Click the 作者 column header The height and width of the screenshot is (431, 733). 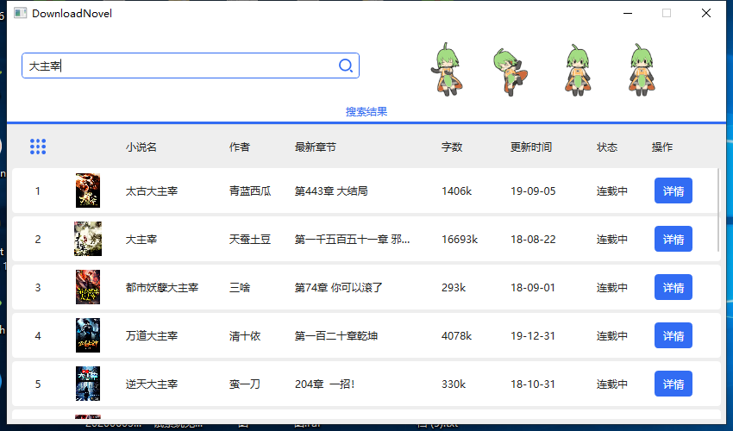[240, 147]
